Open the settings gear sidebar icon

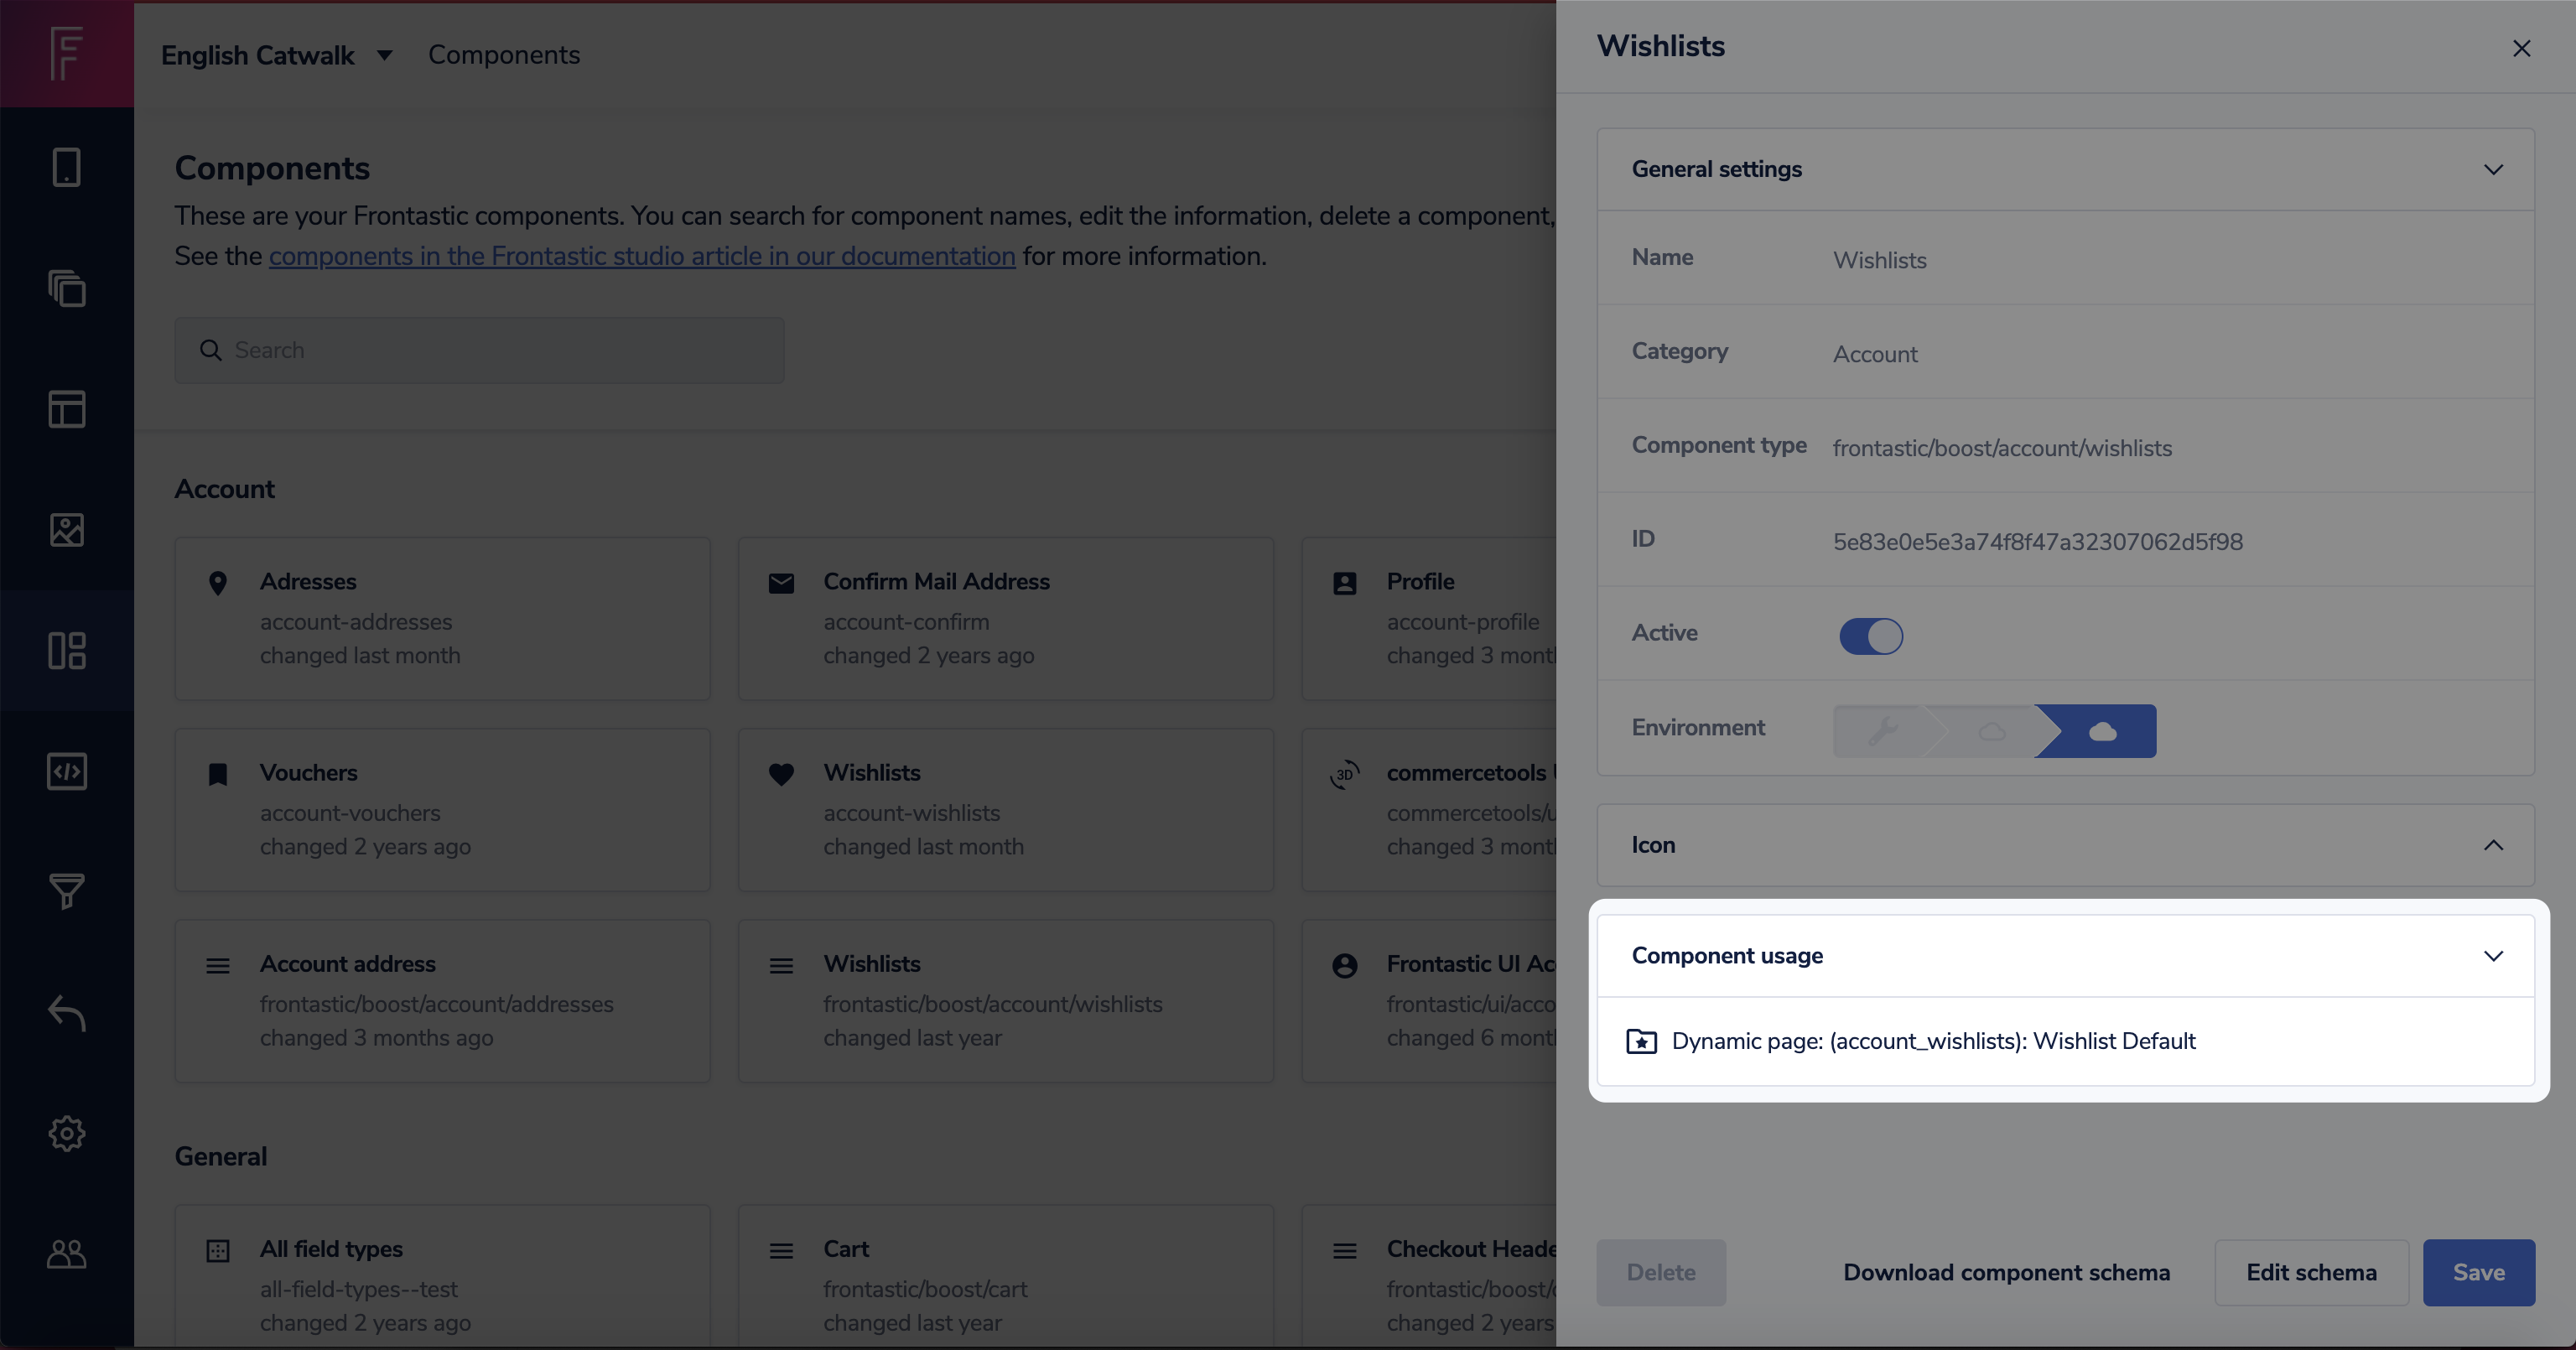click(66, 1133)
